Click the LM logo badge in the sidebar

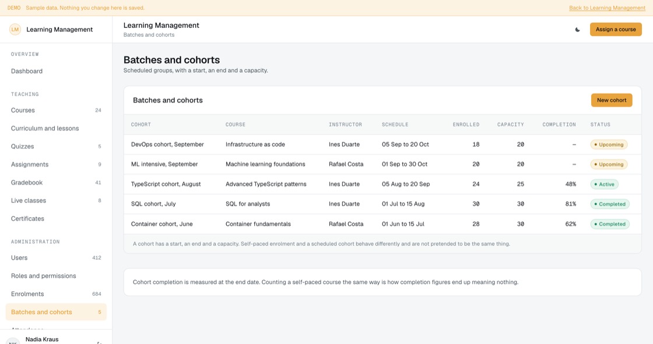[x=15, y=30]
